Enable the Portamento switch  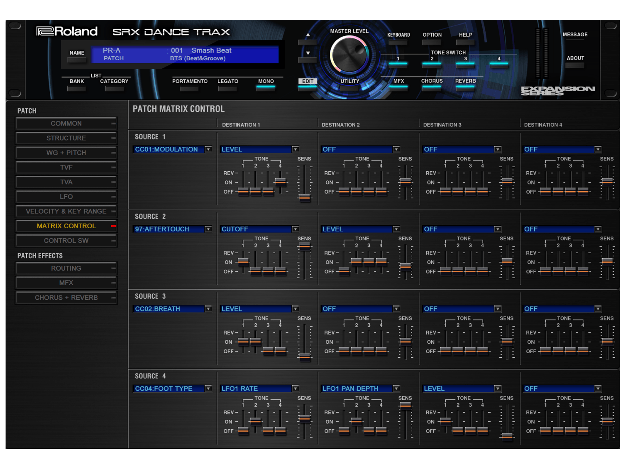[189, 88]
